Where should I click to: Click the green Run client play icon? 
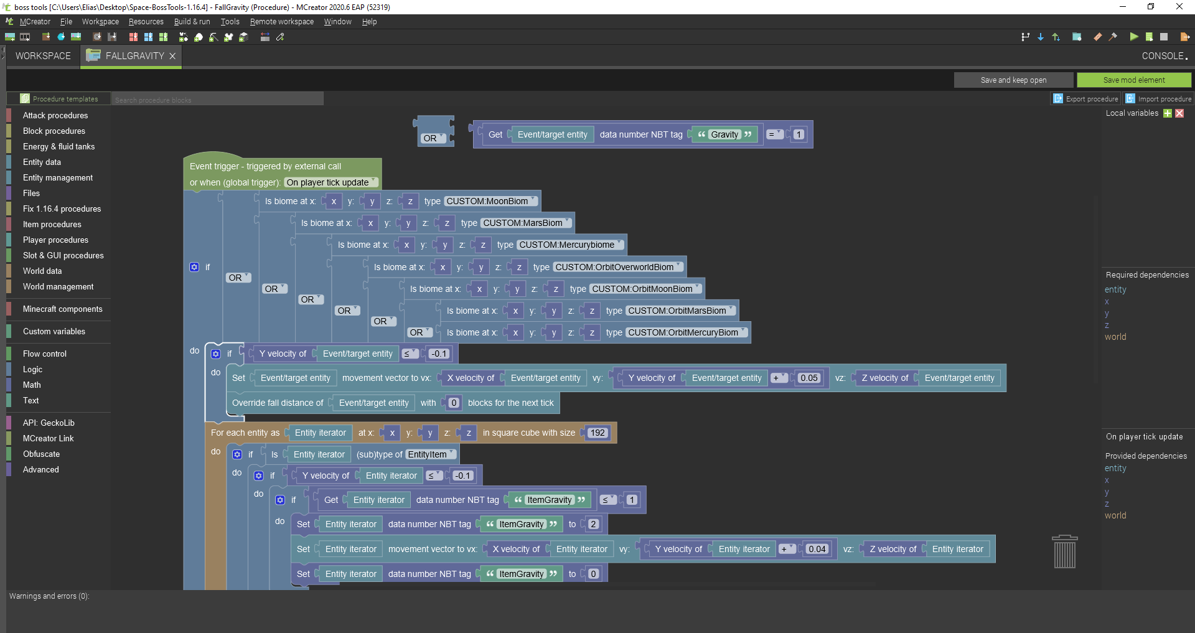coord(1134,37)
